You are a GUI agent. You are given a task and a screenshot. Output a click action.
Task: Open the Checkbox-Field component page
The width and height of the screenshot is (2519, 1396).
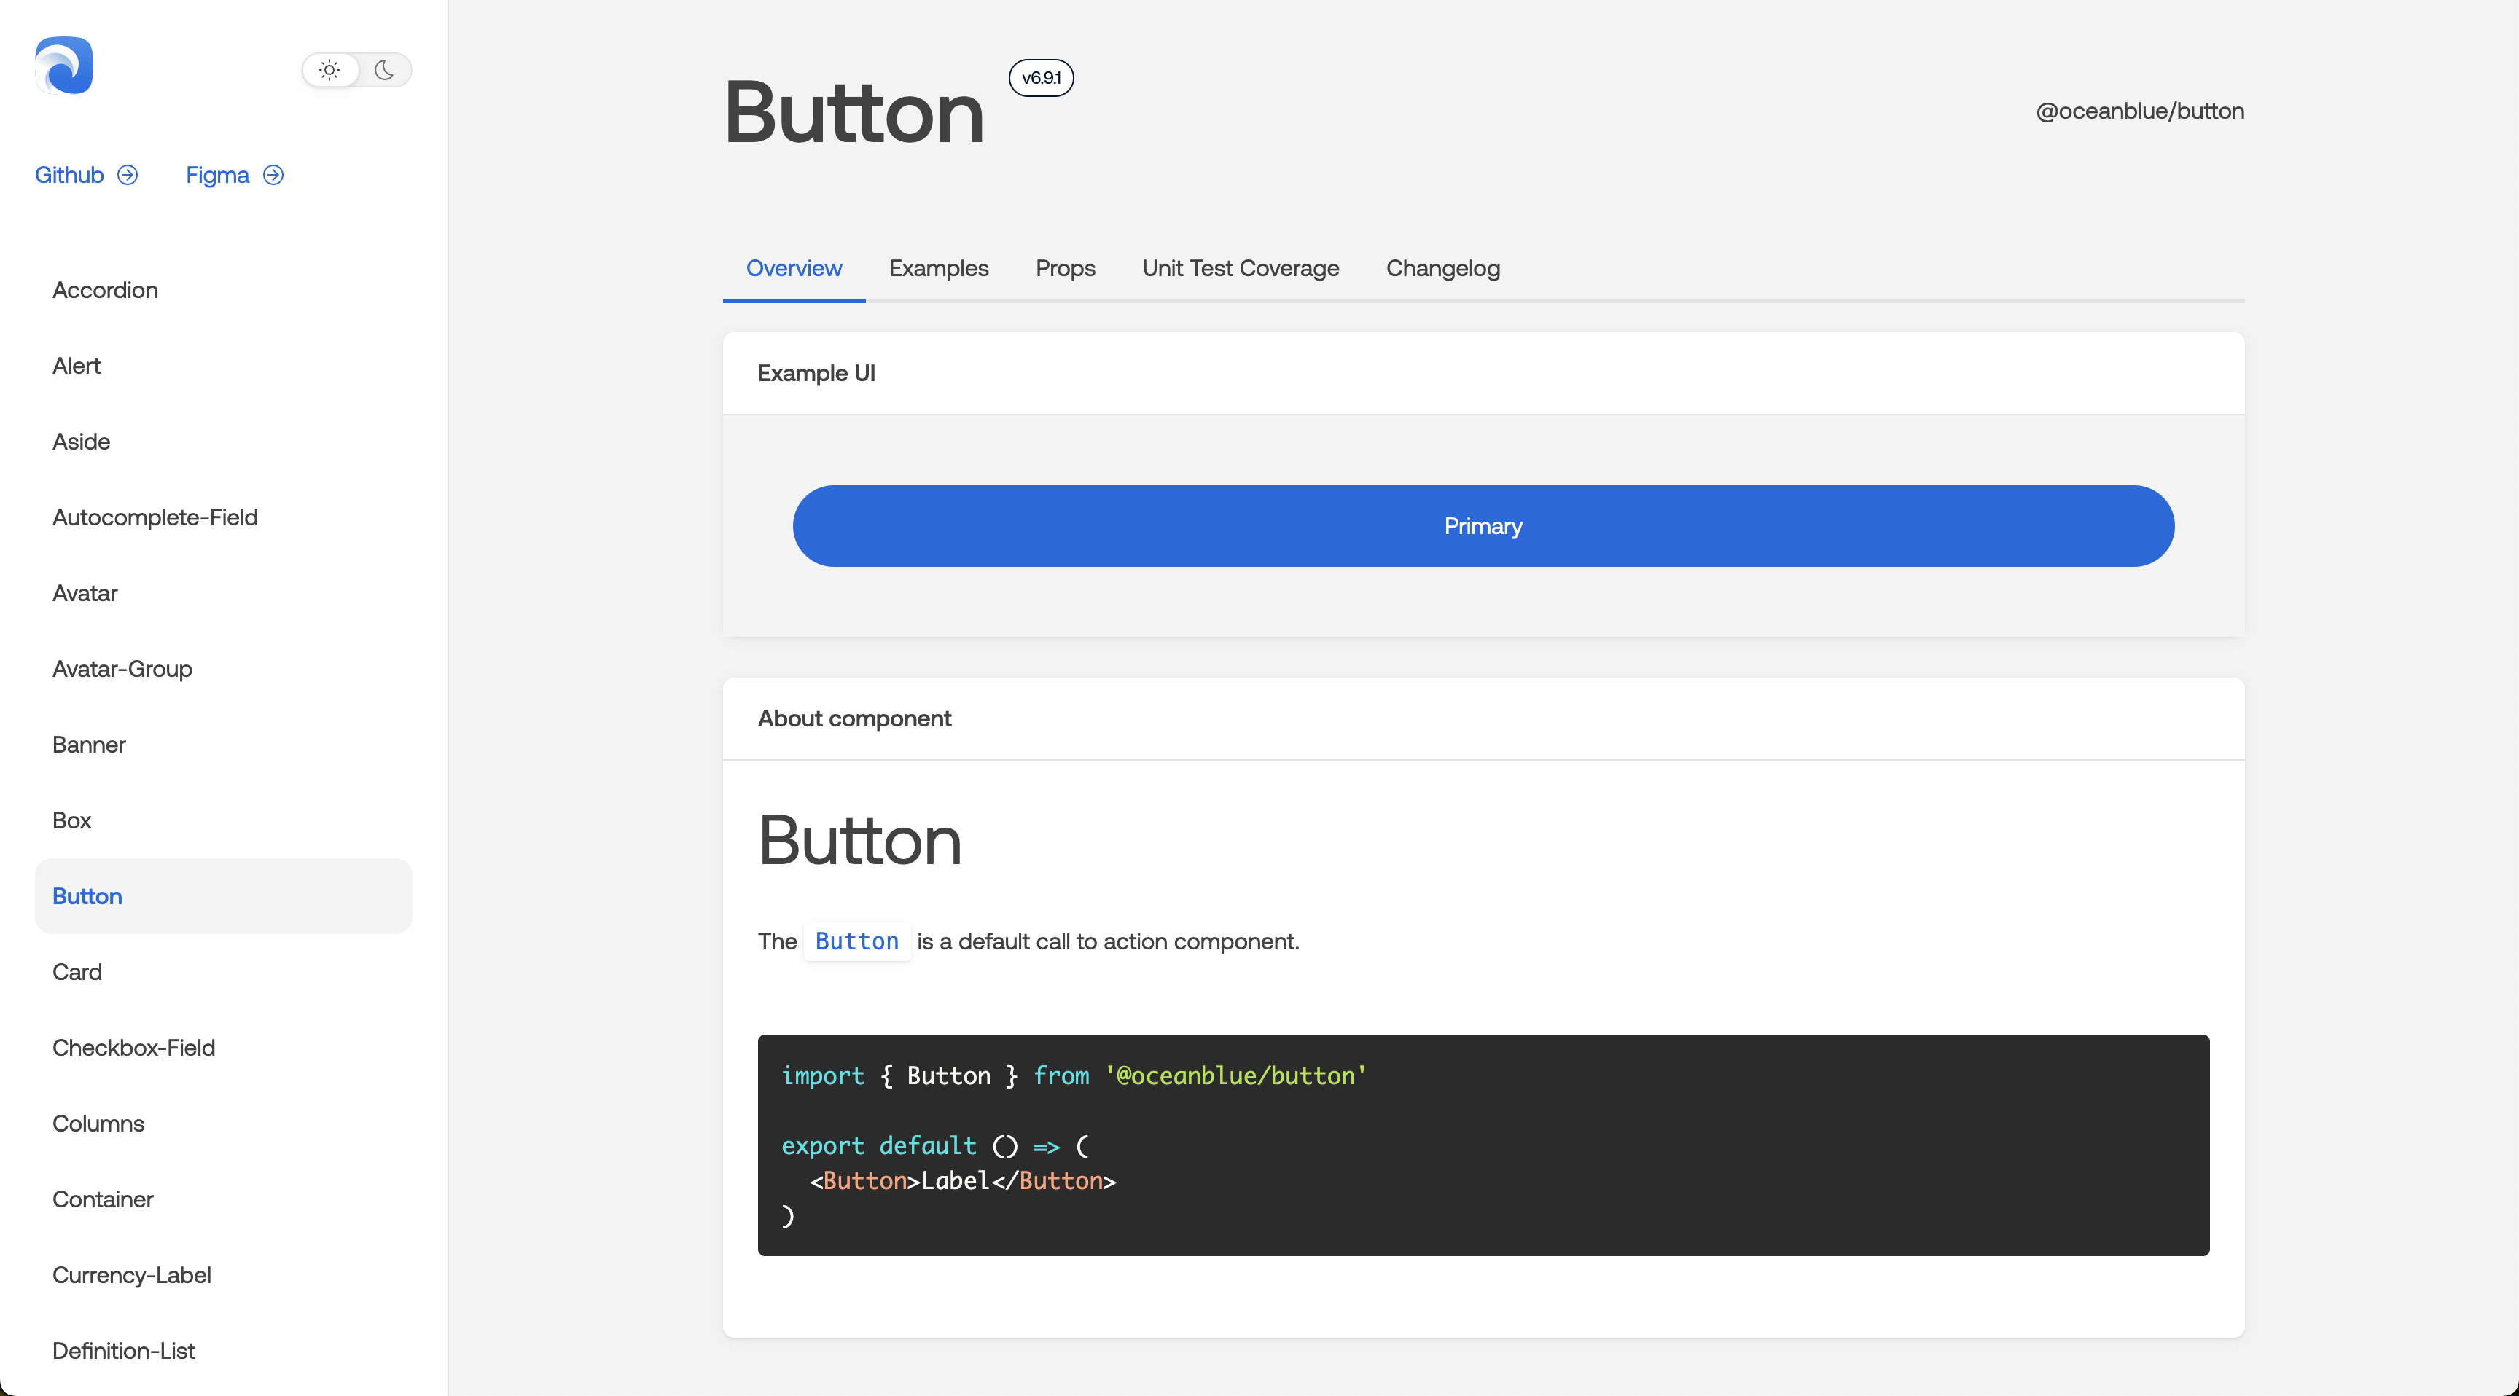point(134,1047)
